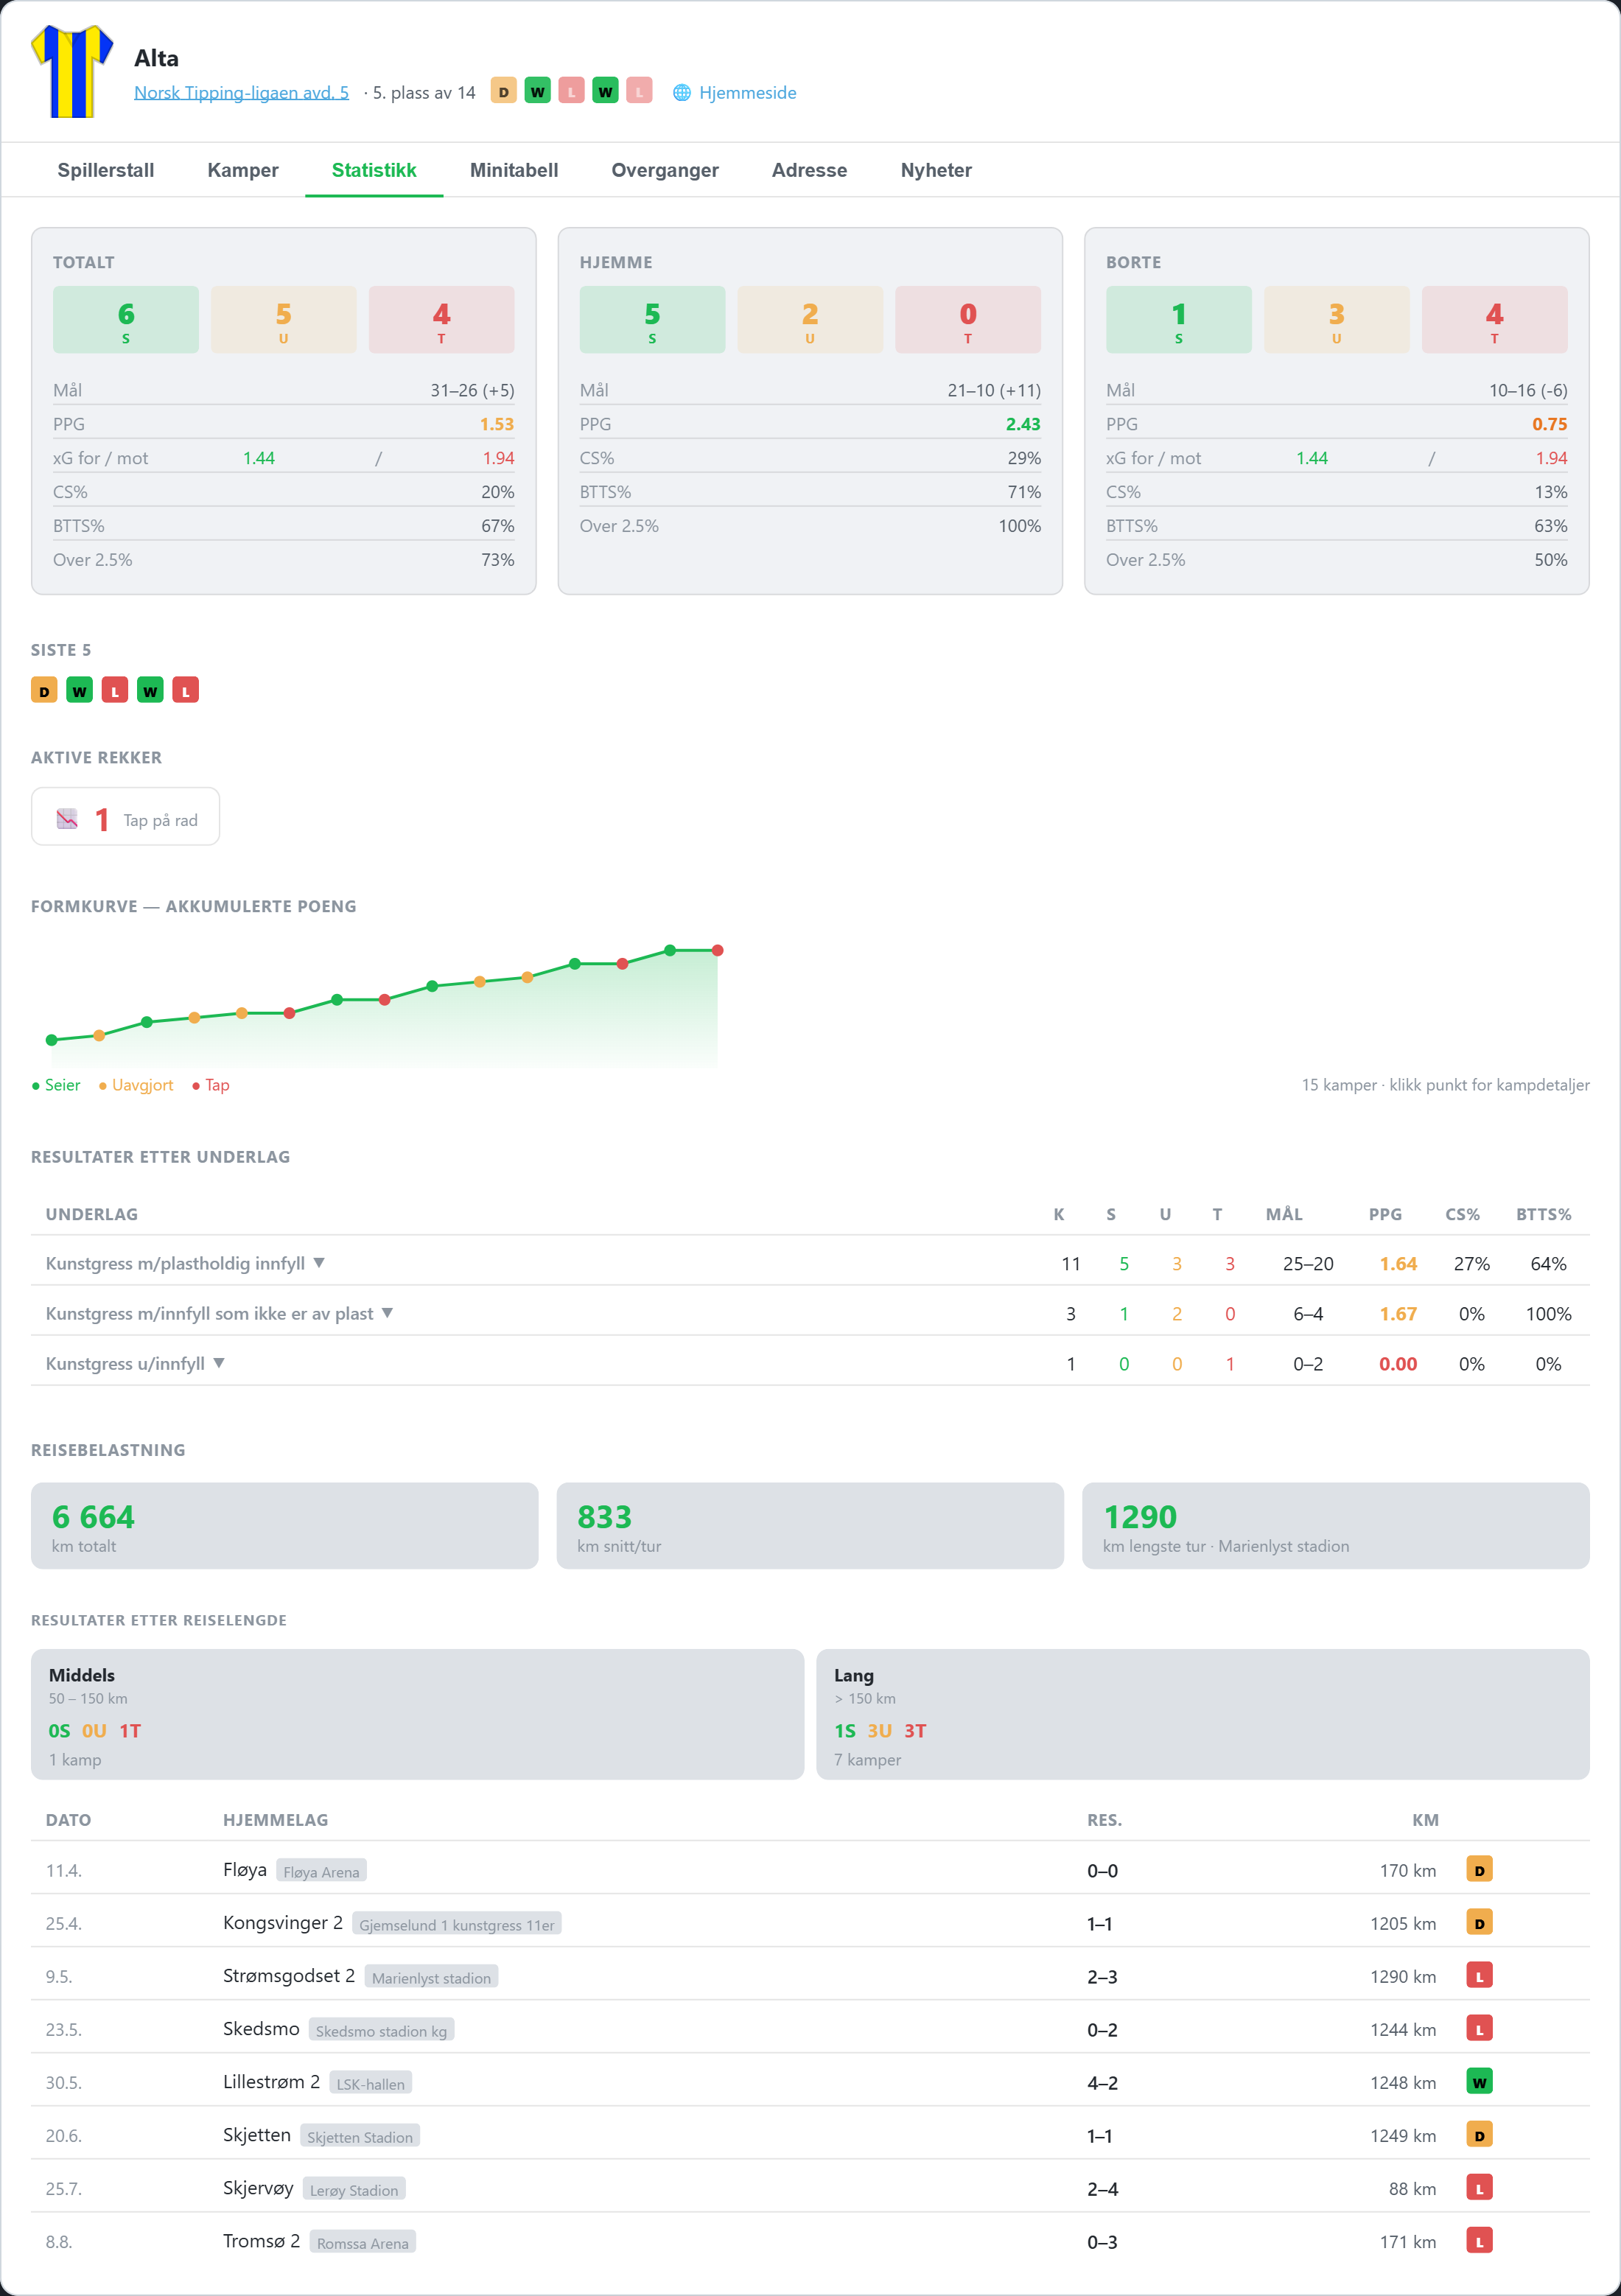Open the Spillerstall tab
The image size is (1621, 2296).
point(105,170)
